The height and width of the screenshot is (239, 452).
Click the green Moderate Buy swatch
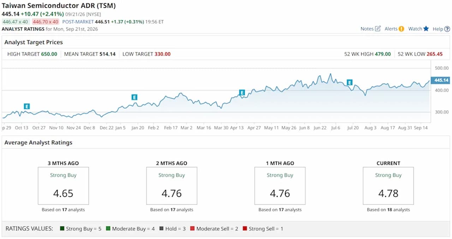click(108, 229)
